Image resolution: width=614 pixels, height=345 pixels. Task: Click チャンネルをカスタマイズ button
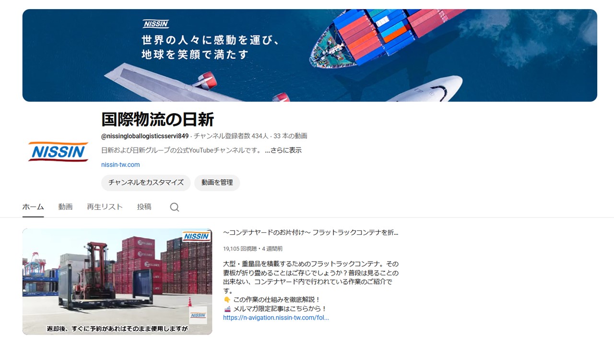146,183
